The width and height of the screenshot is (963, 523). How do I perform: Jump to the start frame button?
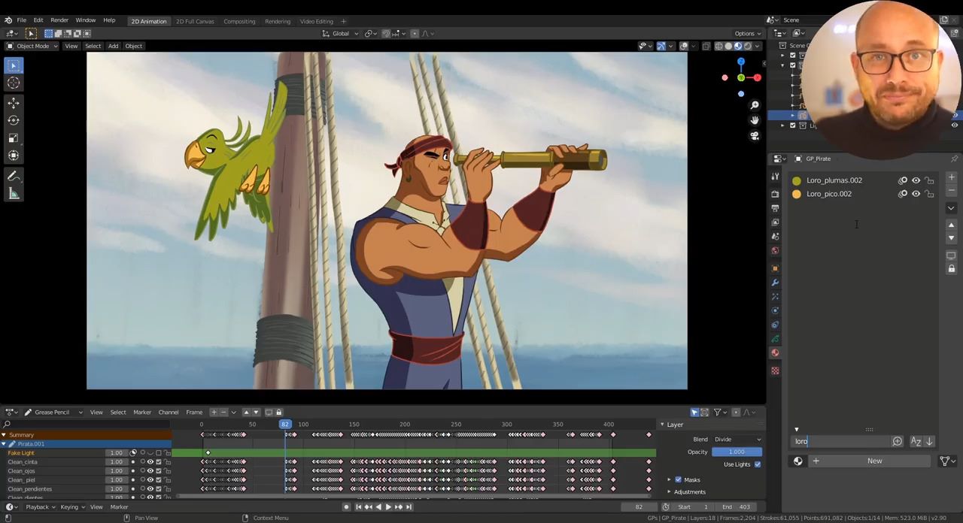point(358,507)
